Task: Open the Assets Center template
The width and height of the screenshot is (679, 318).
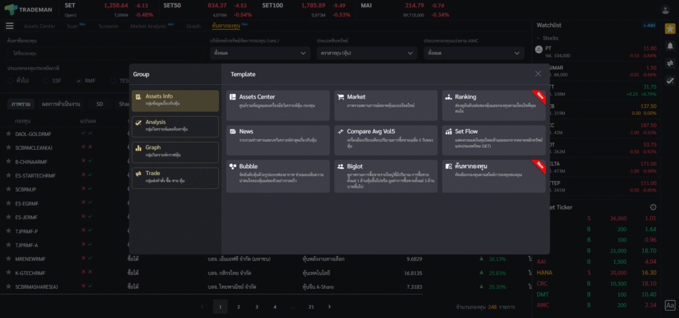Action: [x=277, y=105]
